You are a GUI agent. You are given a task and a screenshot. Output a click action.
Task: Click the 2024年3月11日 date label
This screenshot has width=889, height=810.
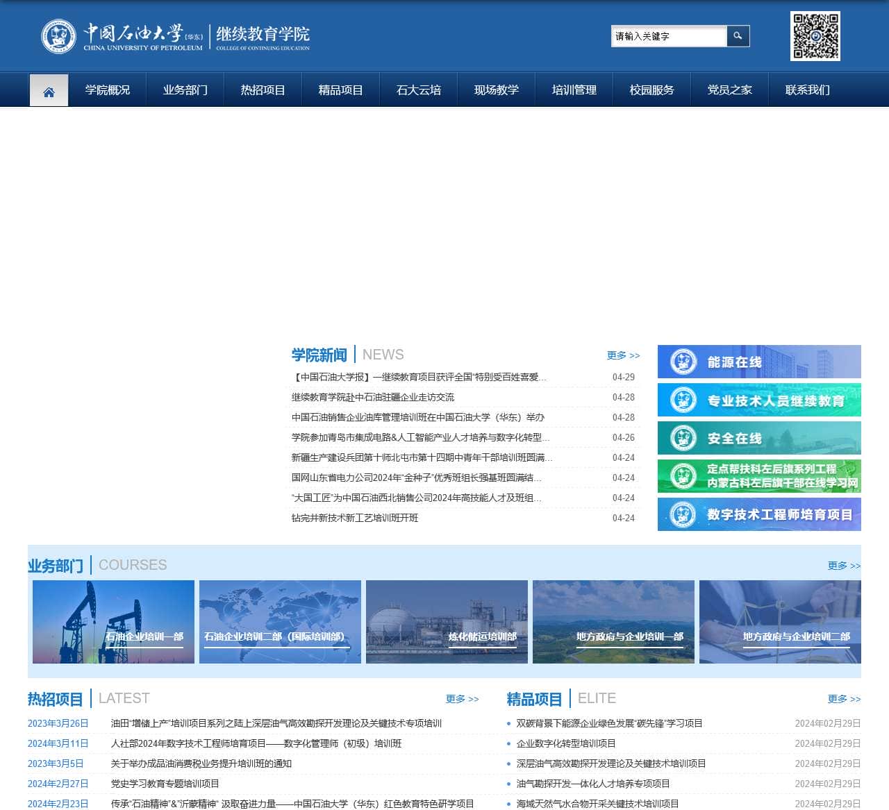(58, 743)
